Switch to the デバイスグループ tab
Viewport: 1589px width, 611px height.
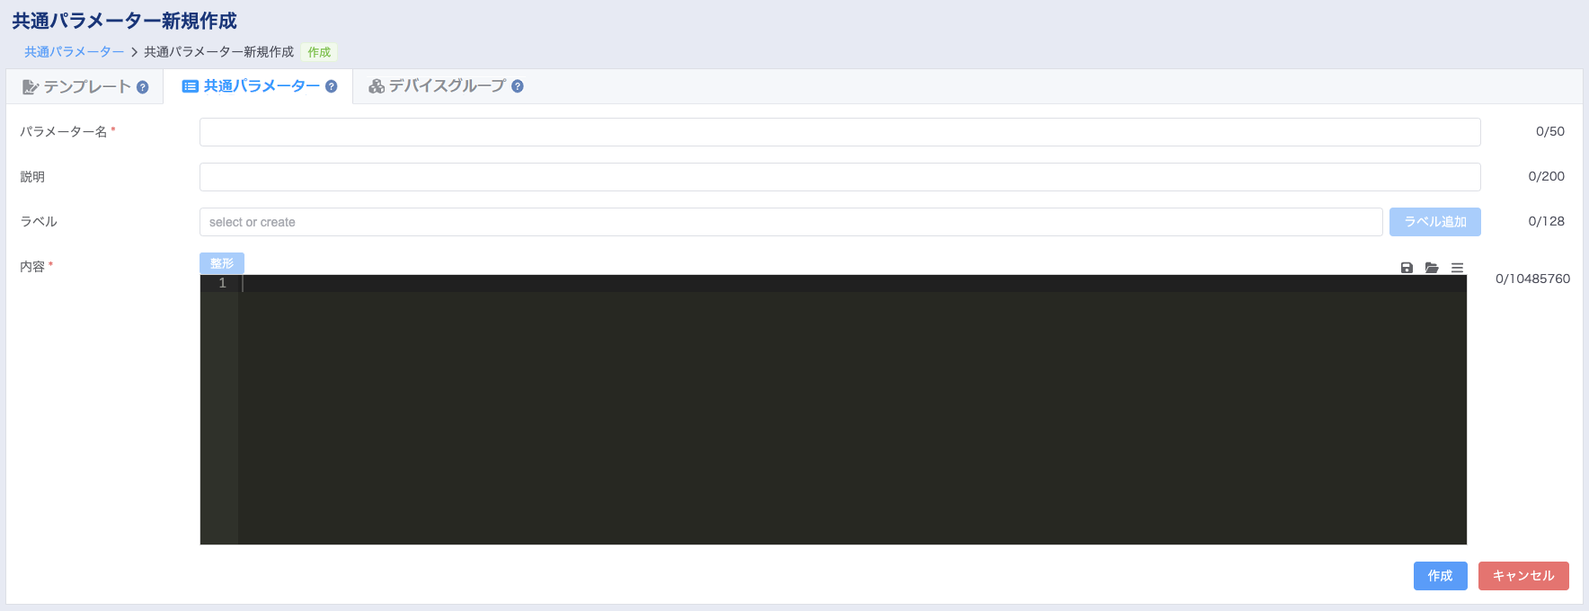coord(446,86)
